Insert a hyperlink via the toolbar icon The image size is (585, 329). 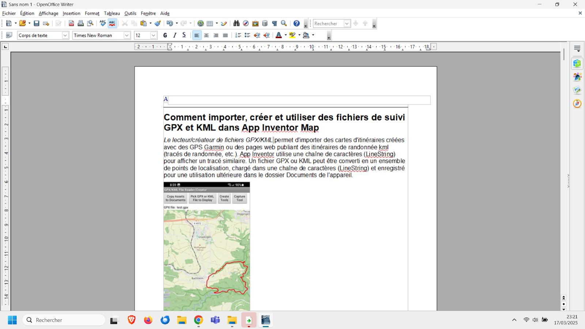point(200,23)
